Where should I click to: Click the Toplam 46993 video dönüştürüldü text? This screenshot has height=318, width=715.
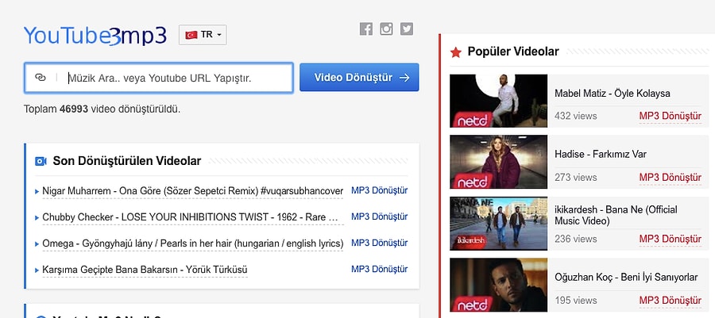pos(102,109)
